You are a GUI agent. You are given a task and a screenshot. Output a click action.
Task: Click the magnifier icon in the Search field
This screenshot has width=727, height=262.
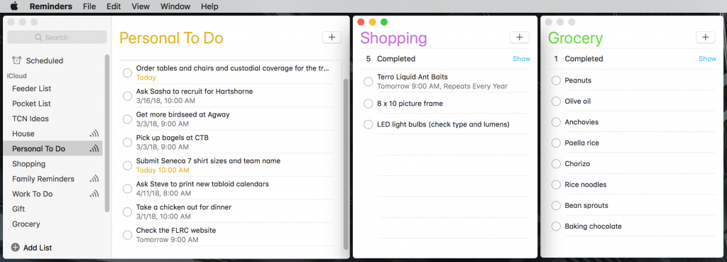tap(38, 37)
